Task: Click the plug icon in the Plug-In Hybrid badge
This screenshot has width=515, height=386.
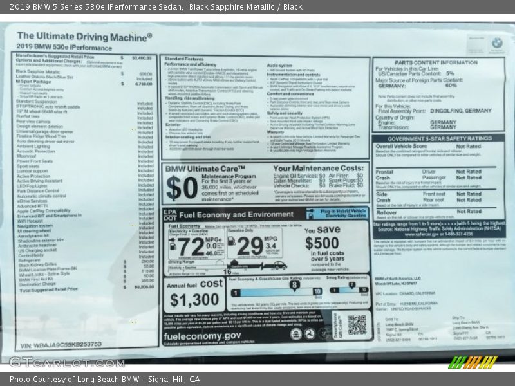Action: pos(310,214)
